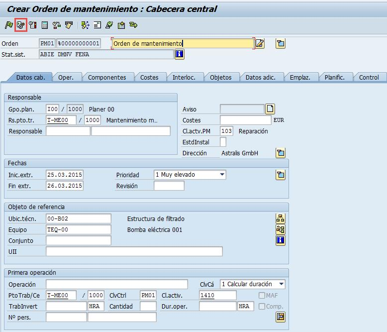Viewport: 387px width, 332px height.
Task: Open the Componentes tab
Action: tap(107, 77)
